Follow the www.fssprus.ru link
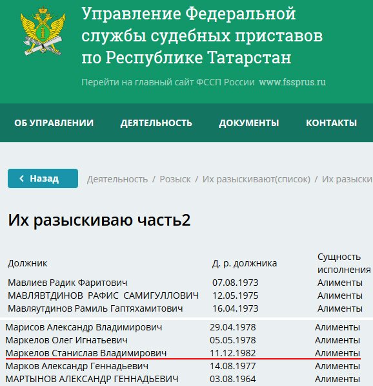The width and height of the screenshot is (373, 386). point(292,82)
